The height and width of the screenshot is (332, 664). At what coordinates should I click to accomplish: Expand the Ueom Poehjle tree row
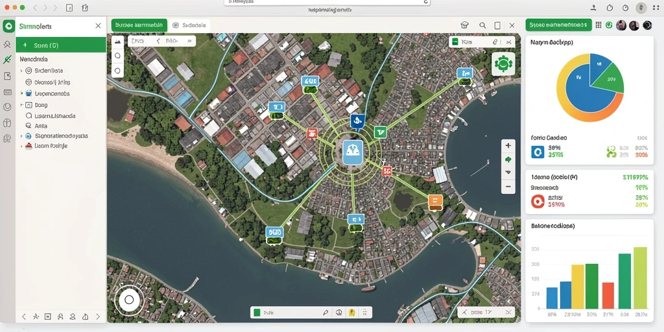(x=21, y=146)
